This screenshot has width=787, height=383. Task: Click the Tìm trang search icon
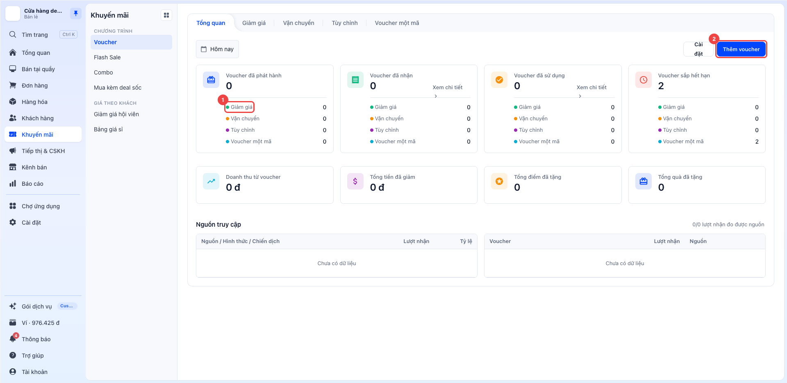click(13, 34)
